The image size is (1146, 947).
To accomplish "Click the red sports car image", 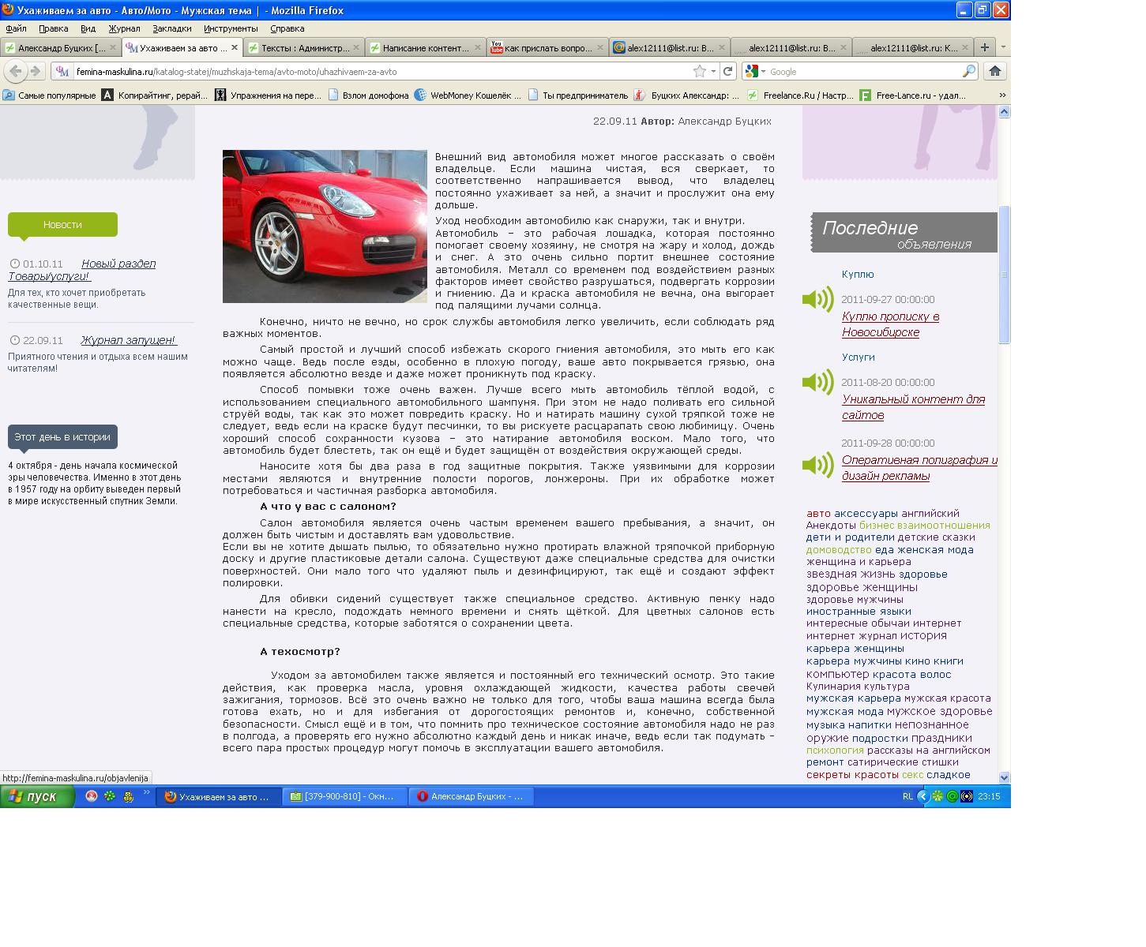I will [325, 226].
